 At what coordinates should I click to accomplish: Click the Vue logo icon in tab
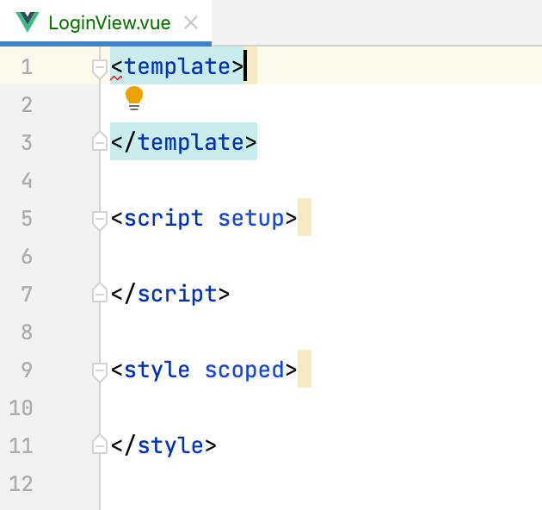click(28, 22)
